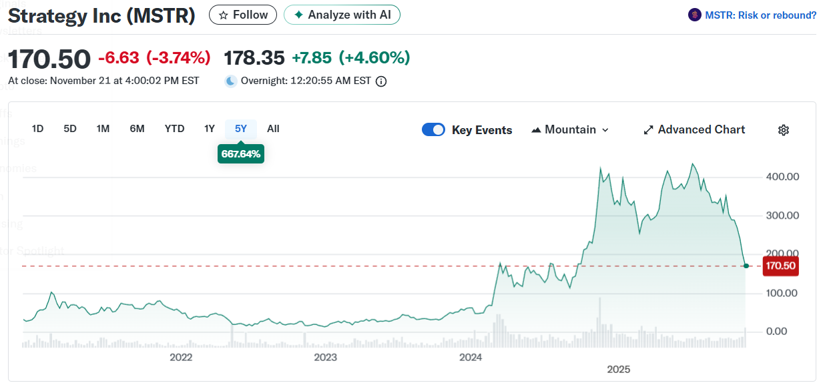The image size is (823, 383).
Task: Toggle the Key Events switch
Action: pyautogui.click(x=433, y=130)
